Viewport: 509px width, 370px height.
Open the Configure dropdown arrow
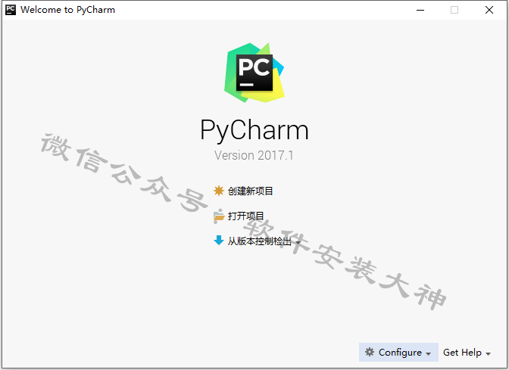(x=429, y=354)
